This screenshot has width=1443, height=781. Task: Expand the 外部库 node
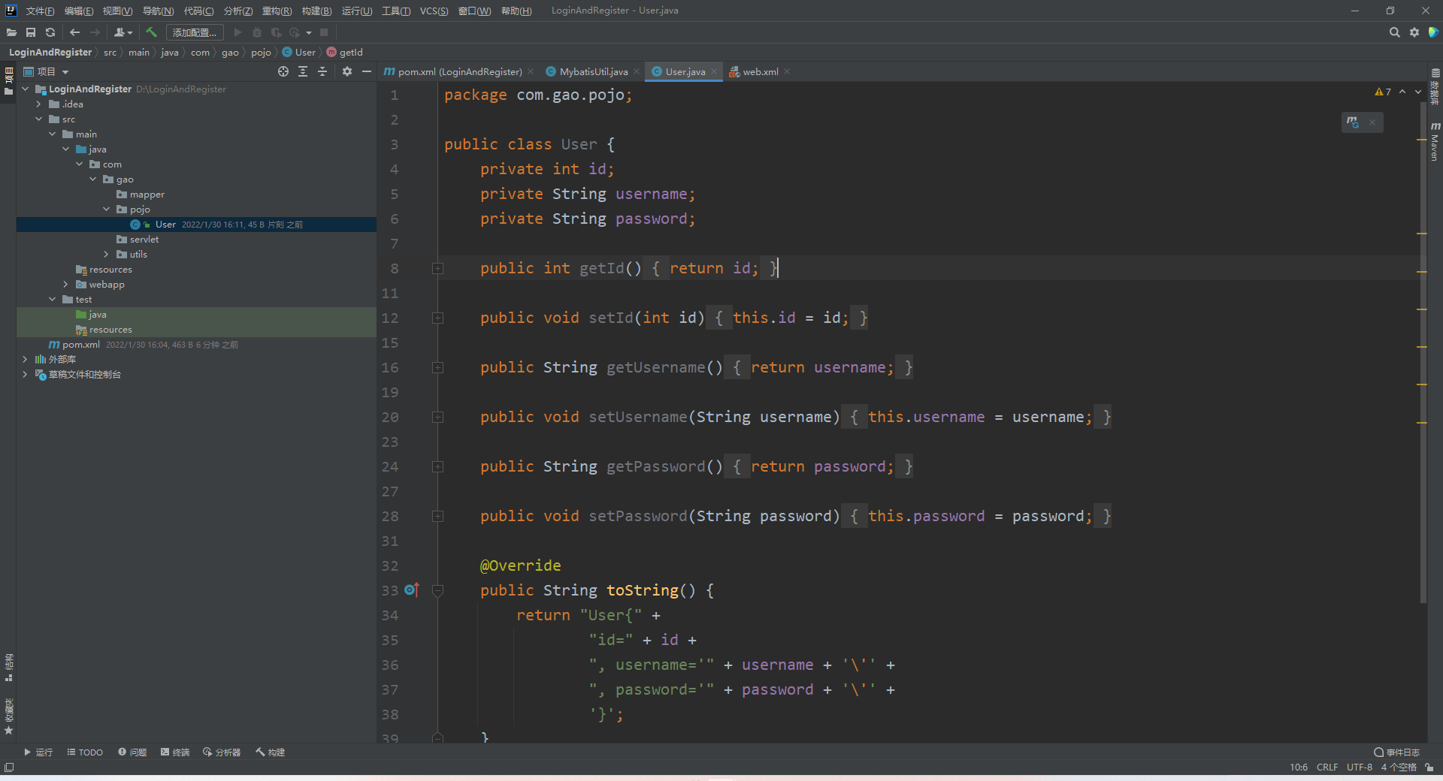(25, 359)
